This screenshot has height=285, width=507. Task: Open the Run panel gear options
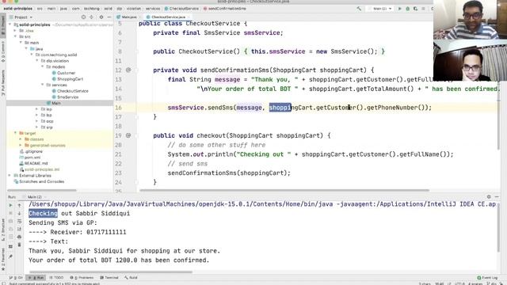click(489, 196)
